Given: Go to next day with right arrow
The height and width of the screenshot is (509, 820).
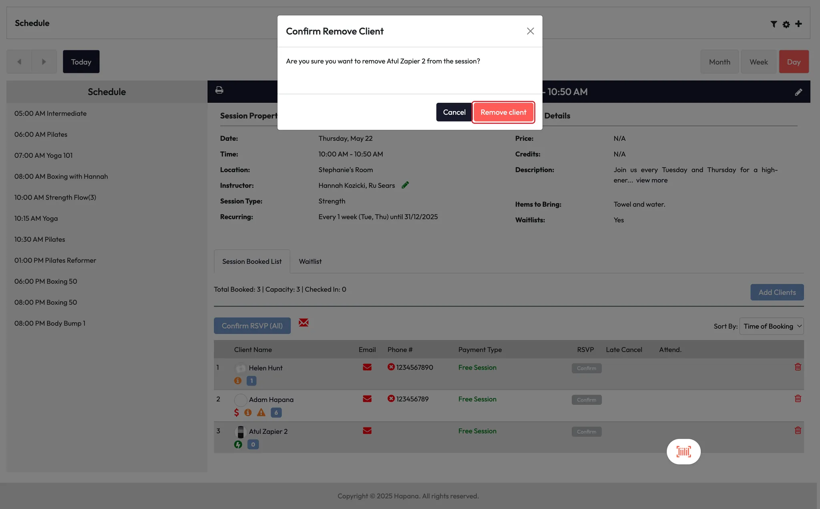Looking at the screenshot, I should click(x=44, y=62).
